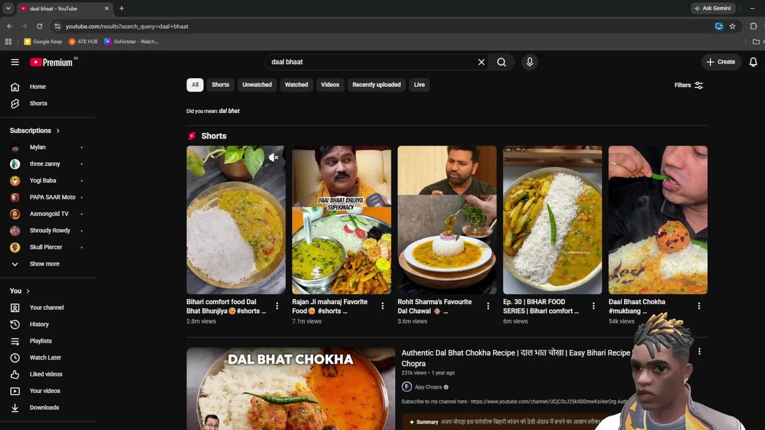This screenshot has width=765, height=430.
Task: Open Rohit Sharma's Favourite Dal Chawal short
Action: [447, 220]
